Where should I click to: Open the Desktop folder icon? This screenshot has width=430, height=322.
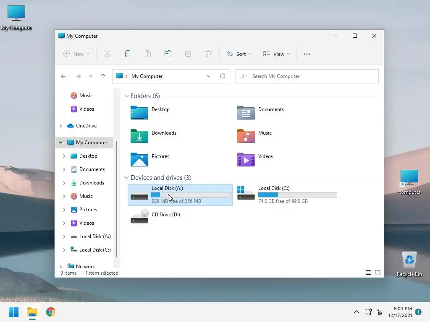[x=139, y=112]
